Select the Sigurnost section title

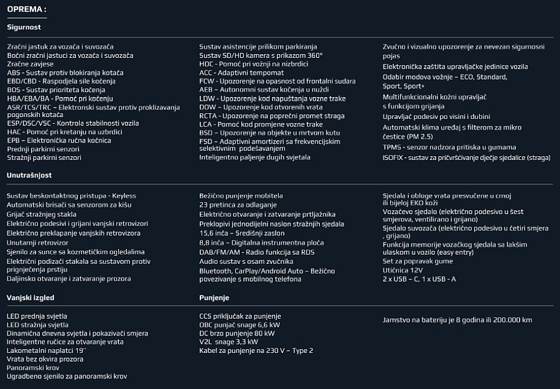click(x=24, y=27)
